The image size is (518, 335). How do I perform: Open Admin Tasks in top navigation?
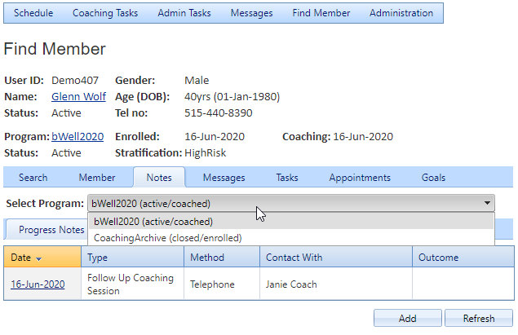[x=184, y=13]
